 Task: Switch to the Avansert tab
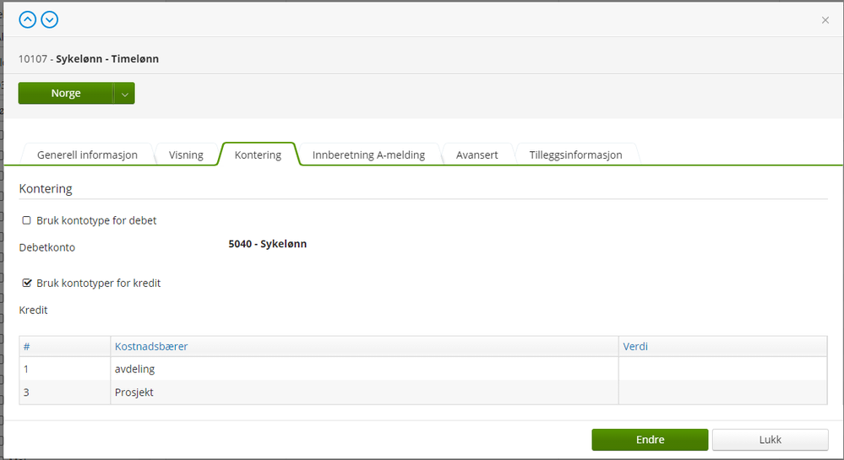click(x=476, y=155)
